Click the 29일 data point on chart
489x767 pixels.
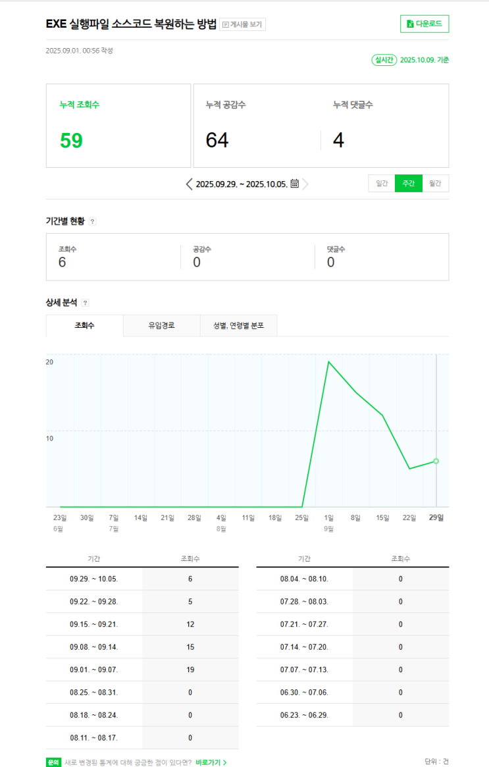(x=436, y=461)
